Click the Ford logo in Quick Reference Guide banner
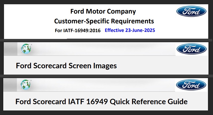Viewport: 213px width, 115px height. point(191,85)
